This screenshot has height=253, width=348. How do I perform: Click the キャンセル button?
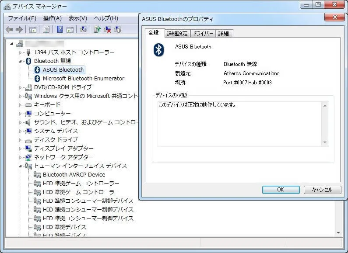[322, 190]
